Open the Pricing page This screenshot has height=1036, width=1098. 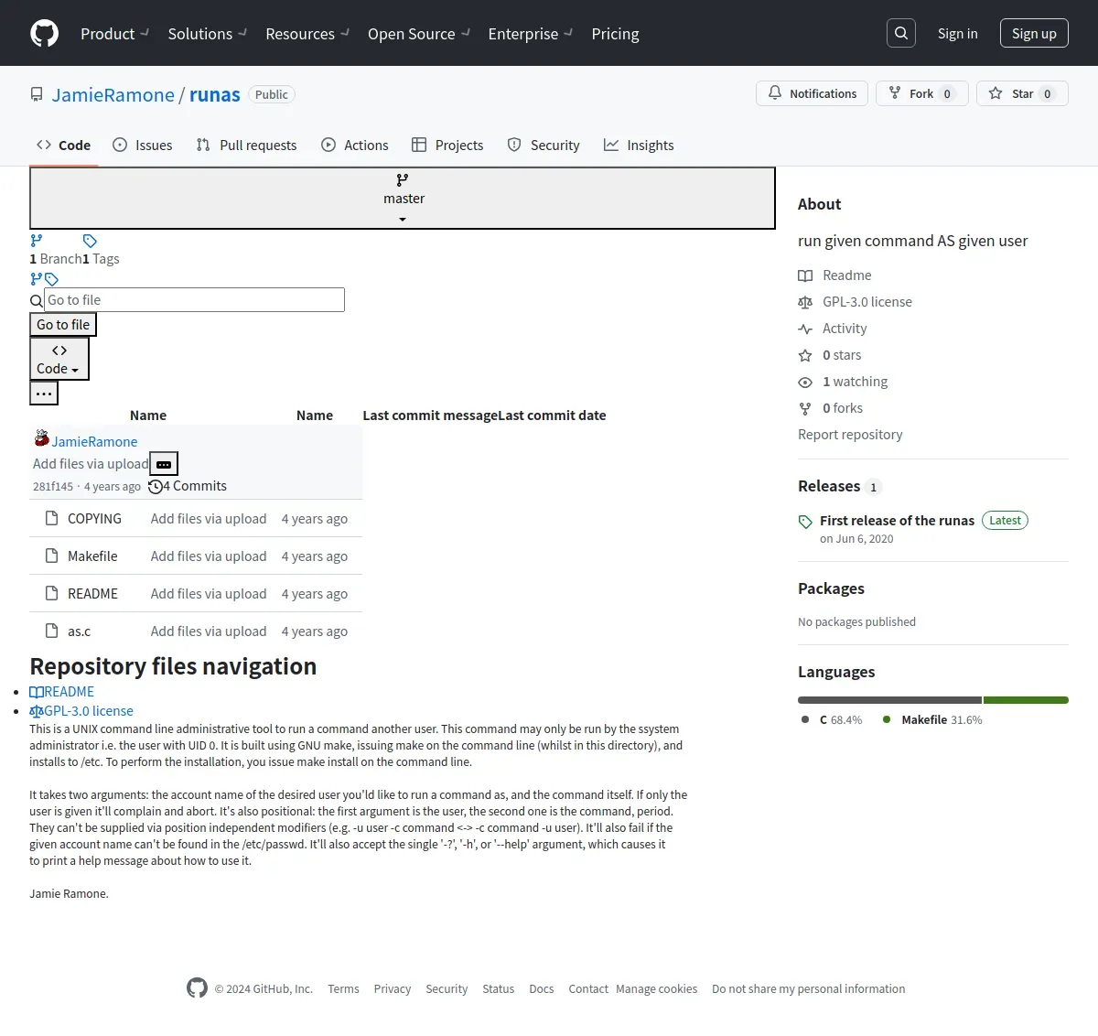tap(615, 34)
